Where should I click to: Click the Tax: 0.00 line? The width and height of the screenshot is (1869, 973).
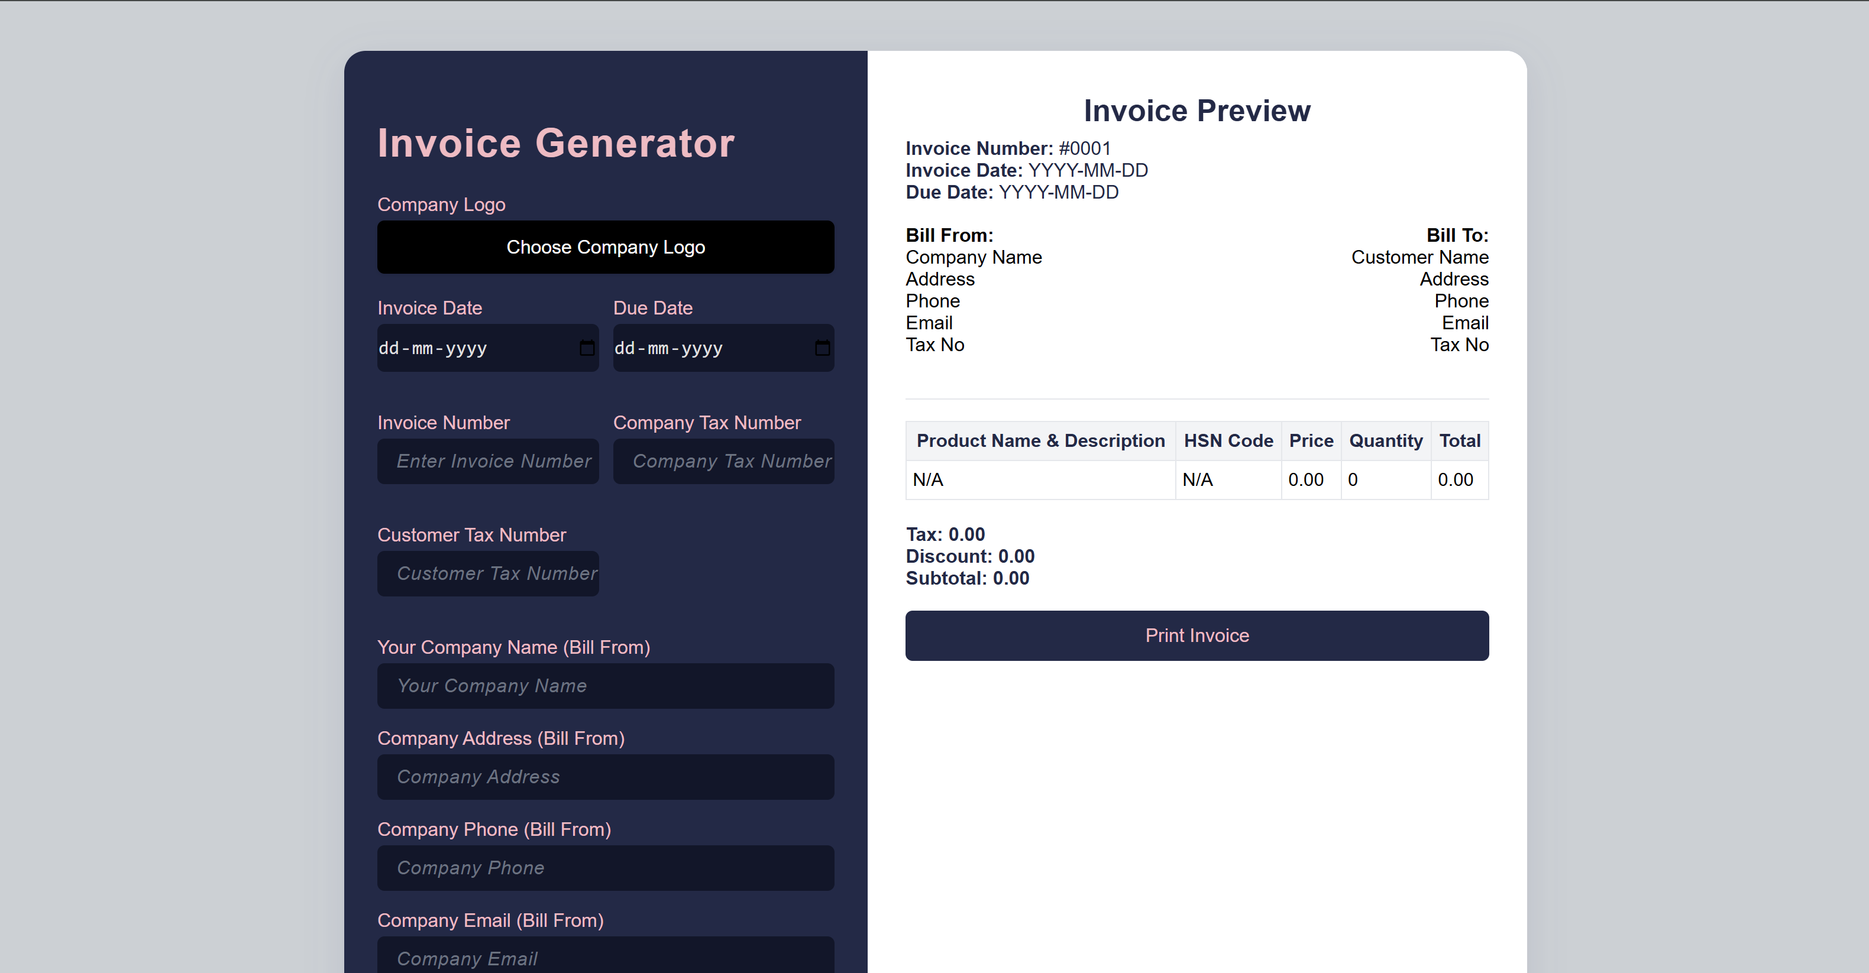point(945,535)
